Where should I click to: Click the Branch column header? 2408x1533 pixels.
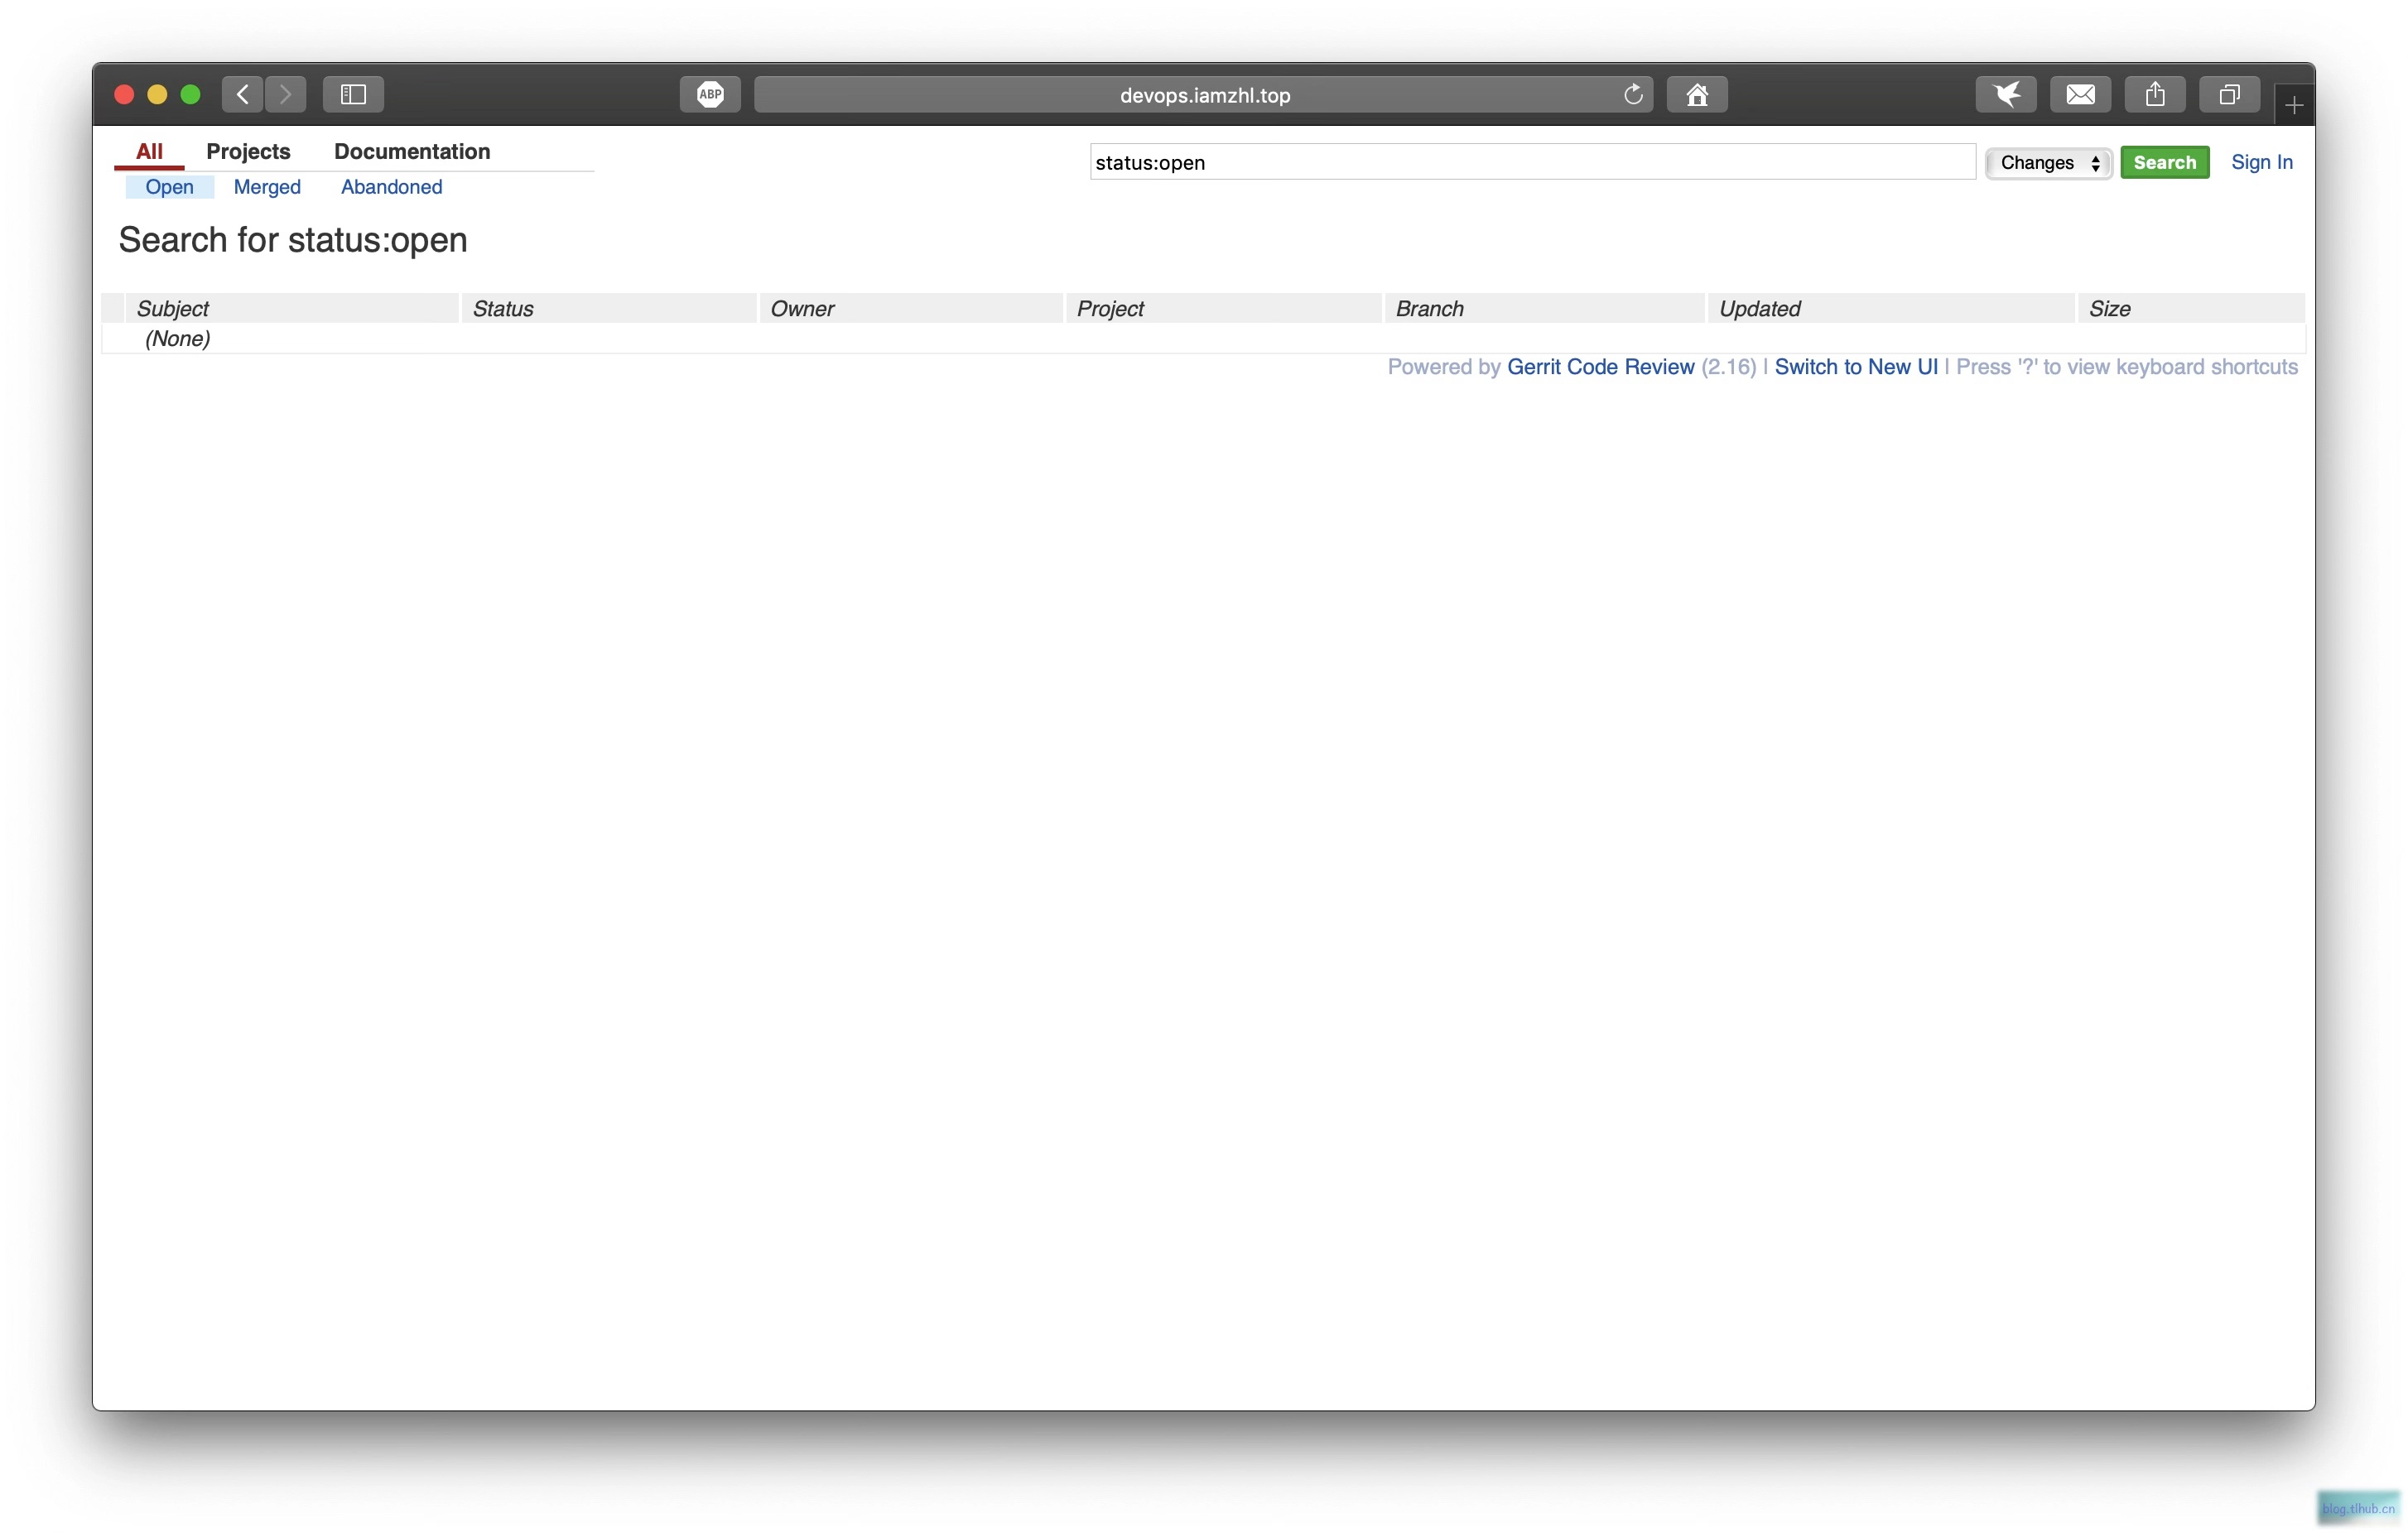tap(1545, 308)
